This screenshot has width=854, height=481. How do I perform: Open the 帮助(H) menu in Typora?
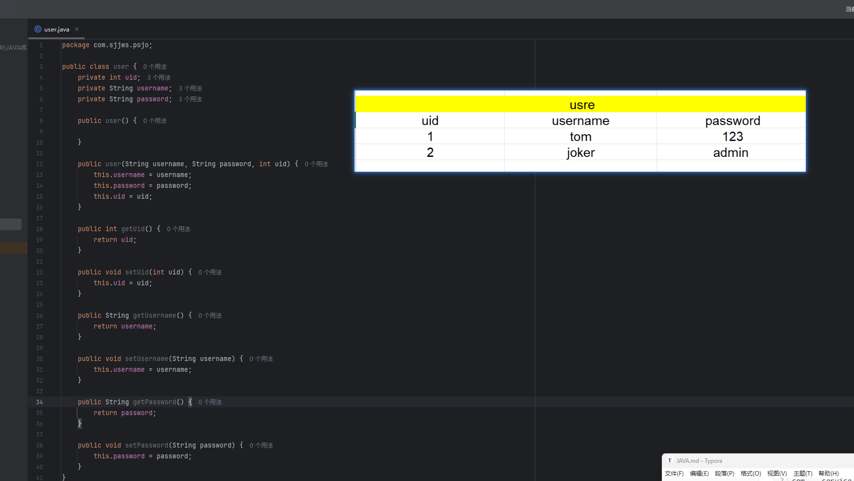828,474
